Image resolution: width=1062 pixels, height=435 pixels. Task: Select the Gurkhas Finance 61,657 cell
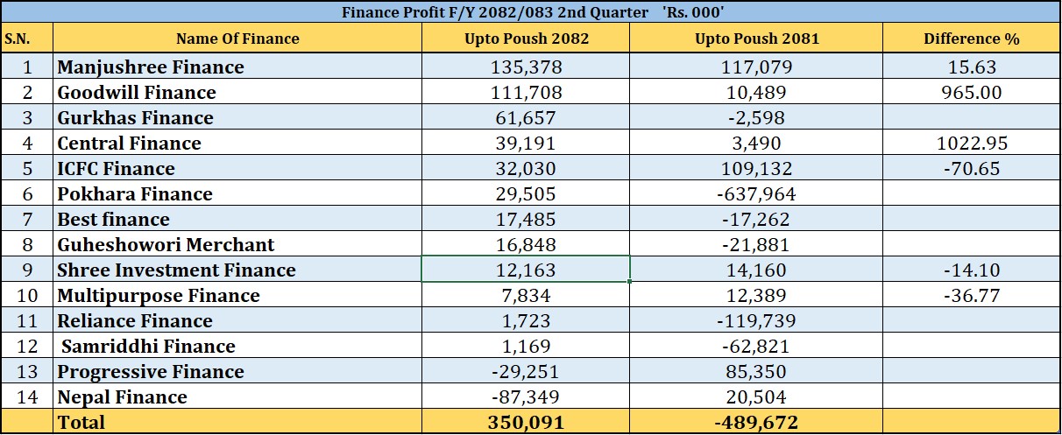coord(526,118)
